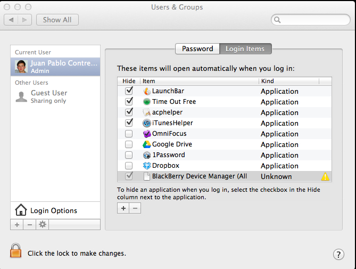Select the OmniFocus item name
This screenshot has width=356, height=269.
[x=169, y=134]
